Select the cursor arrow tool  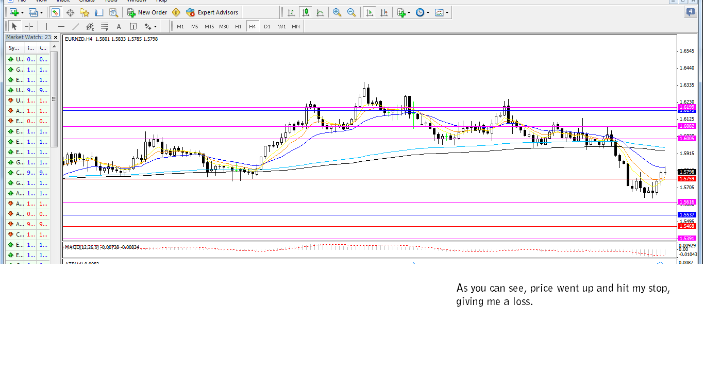point(14,26)
